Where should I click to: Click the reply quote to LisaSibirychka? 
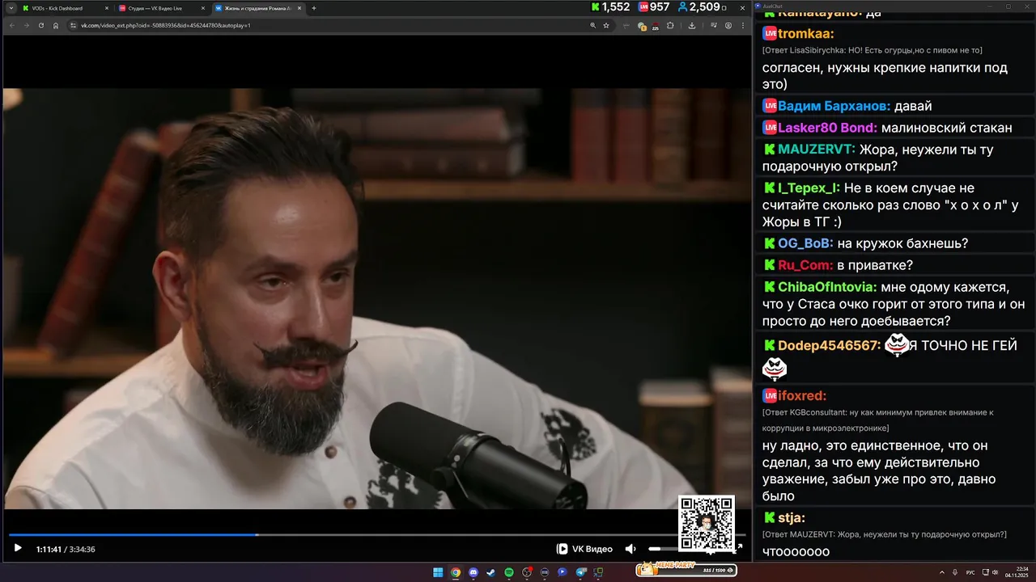(872, 50)
